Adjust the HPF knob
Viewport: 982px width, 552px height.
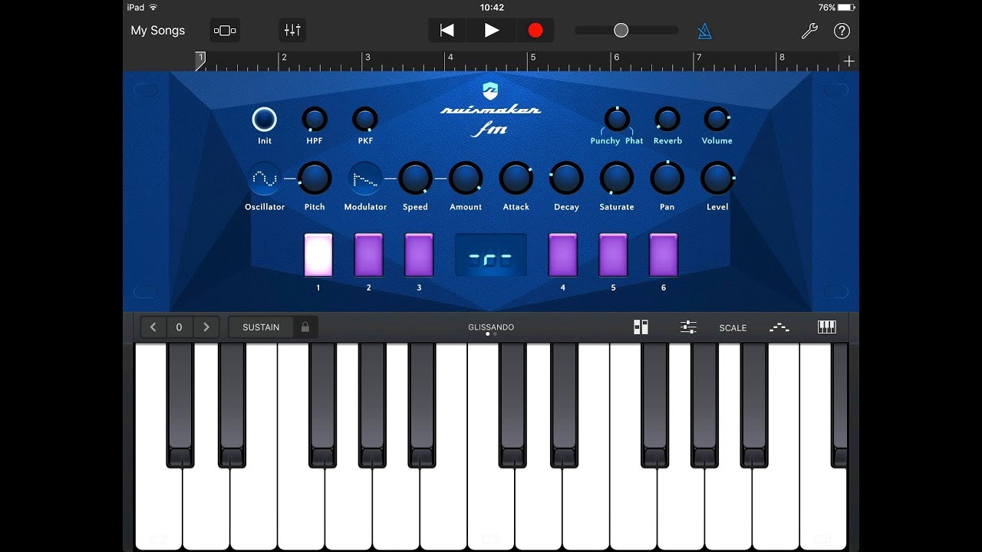(315, 120)
